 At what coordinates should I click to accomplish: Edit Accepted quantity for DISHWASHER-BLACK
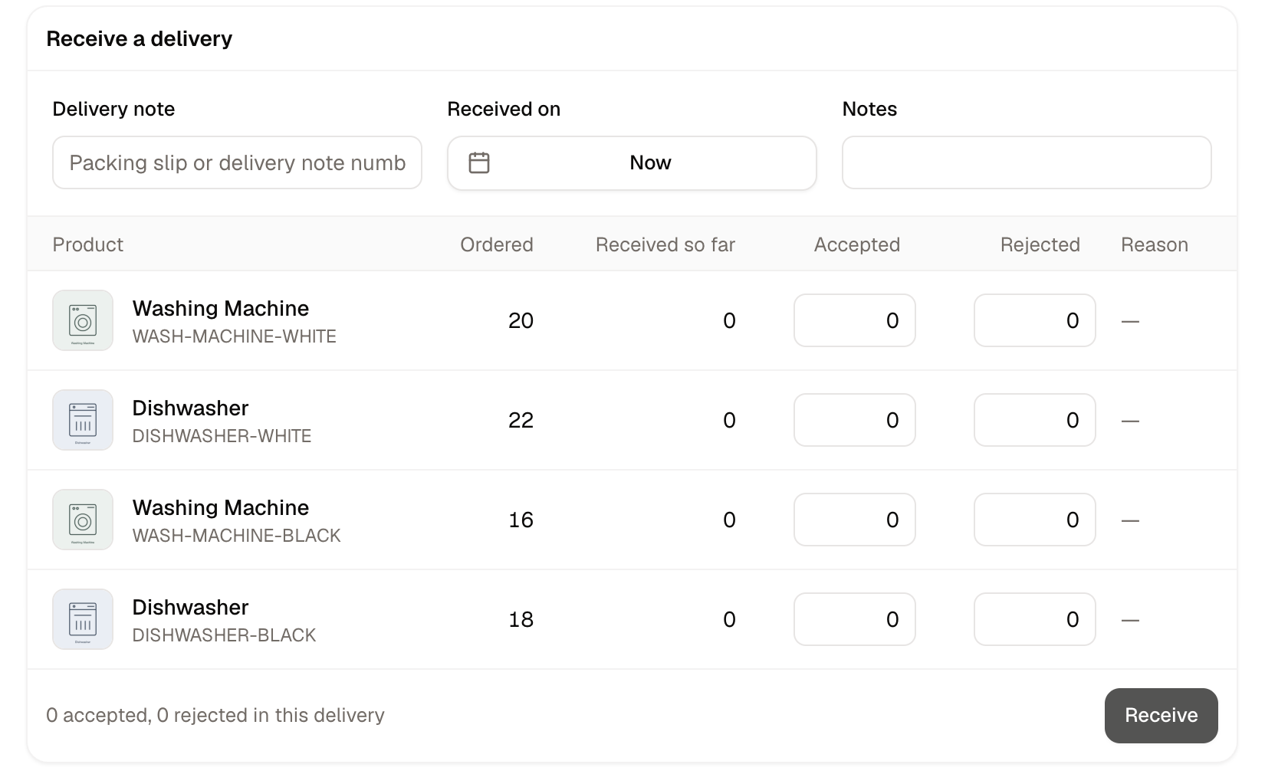pyautogui.click(x=855, y=619)
